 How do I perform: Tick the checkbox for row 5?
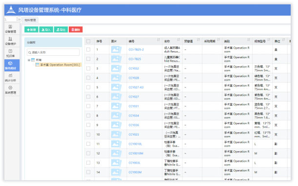pos(88,87)
